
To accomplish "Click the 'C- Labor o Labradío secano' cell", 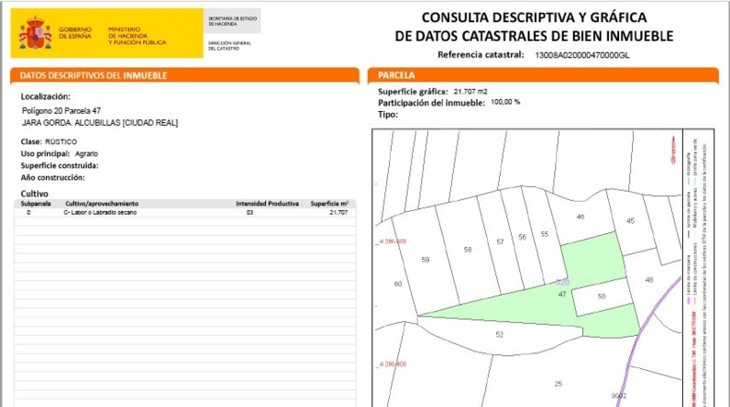I will [100, 213].
